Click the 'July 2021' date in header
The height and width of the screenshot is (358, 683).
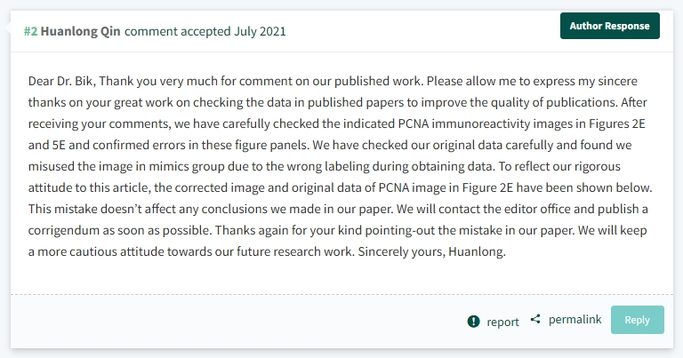[260, 31]
